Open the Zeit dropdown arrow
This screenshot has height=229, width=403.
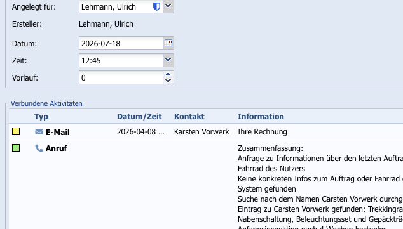point(168,60)
